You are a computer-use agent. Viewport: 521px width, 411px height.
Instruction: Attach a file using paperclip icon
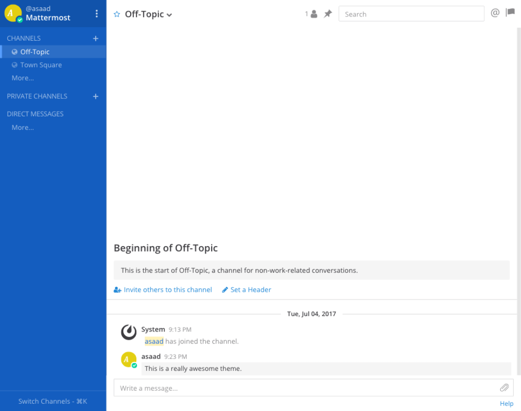[x=504, y=388]
